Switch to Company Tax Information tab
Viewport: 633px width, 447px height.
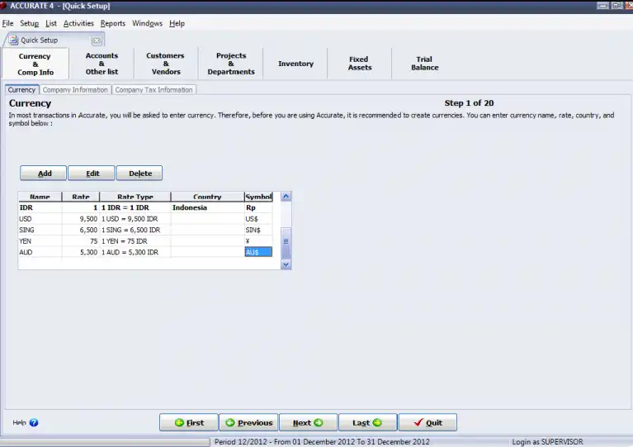(154, 90)
